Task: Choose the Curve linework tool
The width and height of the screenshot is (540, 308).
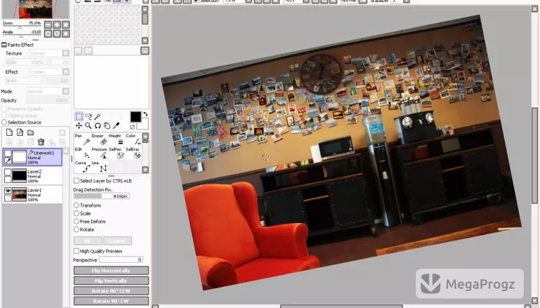Action: pos(82,167)
